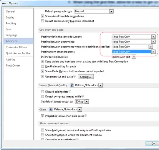Click info icon beside Use smart cut and paste
The image size is (159, 150).
(x=74, y=76)
